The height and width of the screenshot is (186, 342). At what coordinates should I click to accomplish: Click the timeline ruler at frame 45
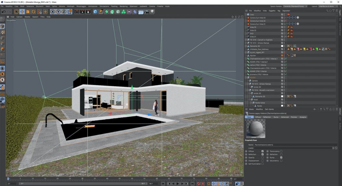click(x=119, y=179)
